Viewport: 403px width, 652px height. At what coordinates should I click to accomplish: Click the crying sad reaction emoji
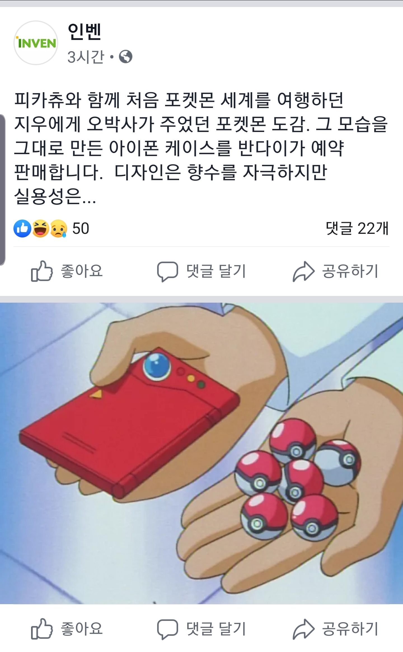59,229
